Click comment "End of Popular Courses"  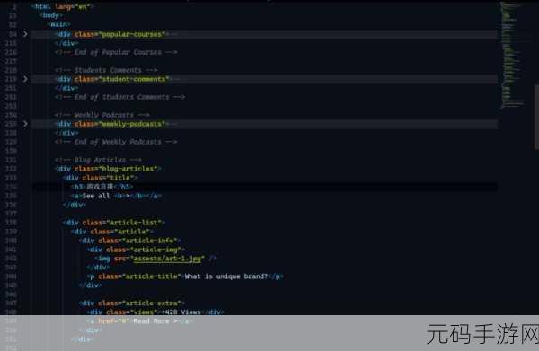116,52
